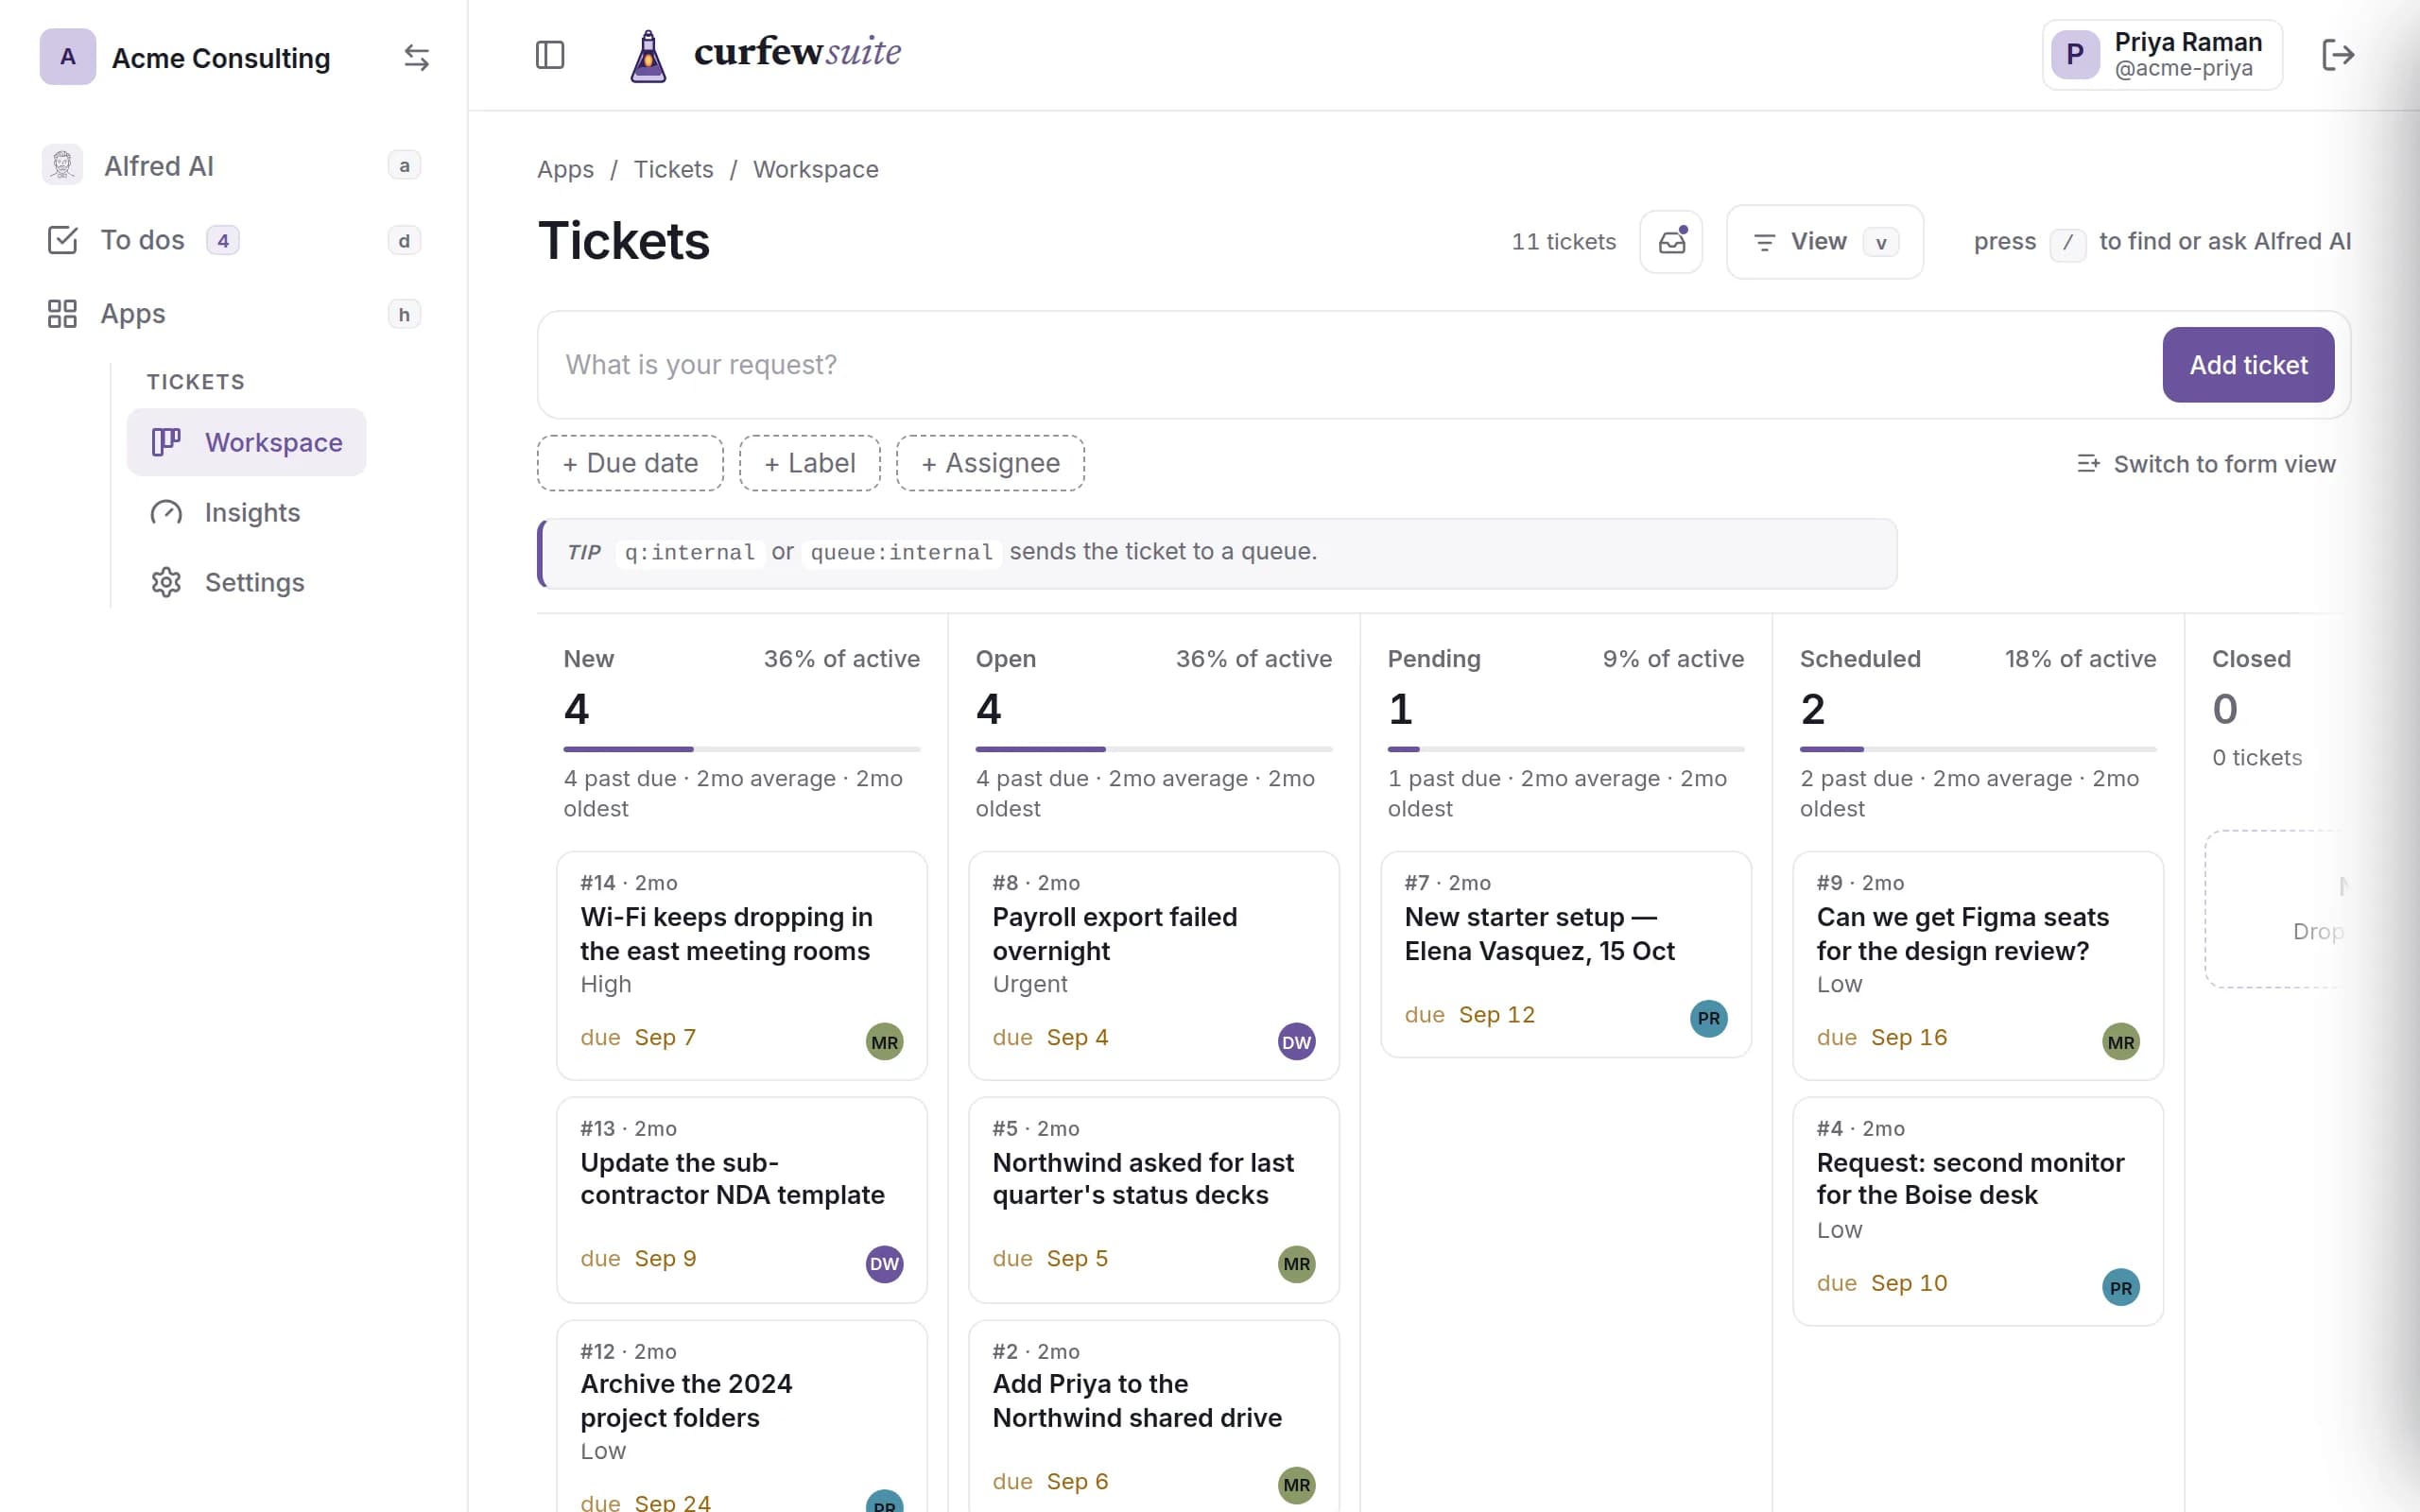Click the MR avatar on ticket #9
This screenshot has height=1512, width=2420.
[x=2121, y=1042]
